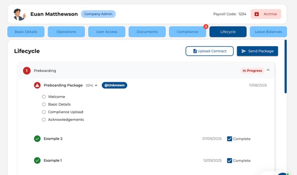Click the Preboarding Package label
This screenshot has width=297, height=175.
tap(63, 85)
